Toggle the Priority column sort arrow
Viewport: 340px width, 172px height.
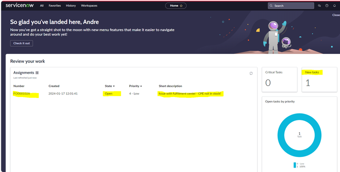click(x=141, y=86)
